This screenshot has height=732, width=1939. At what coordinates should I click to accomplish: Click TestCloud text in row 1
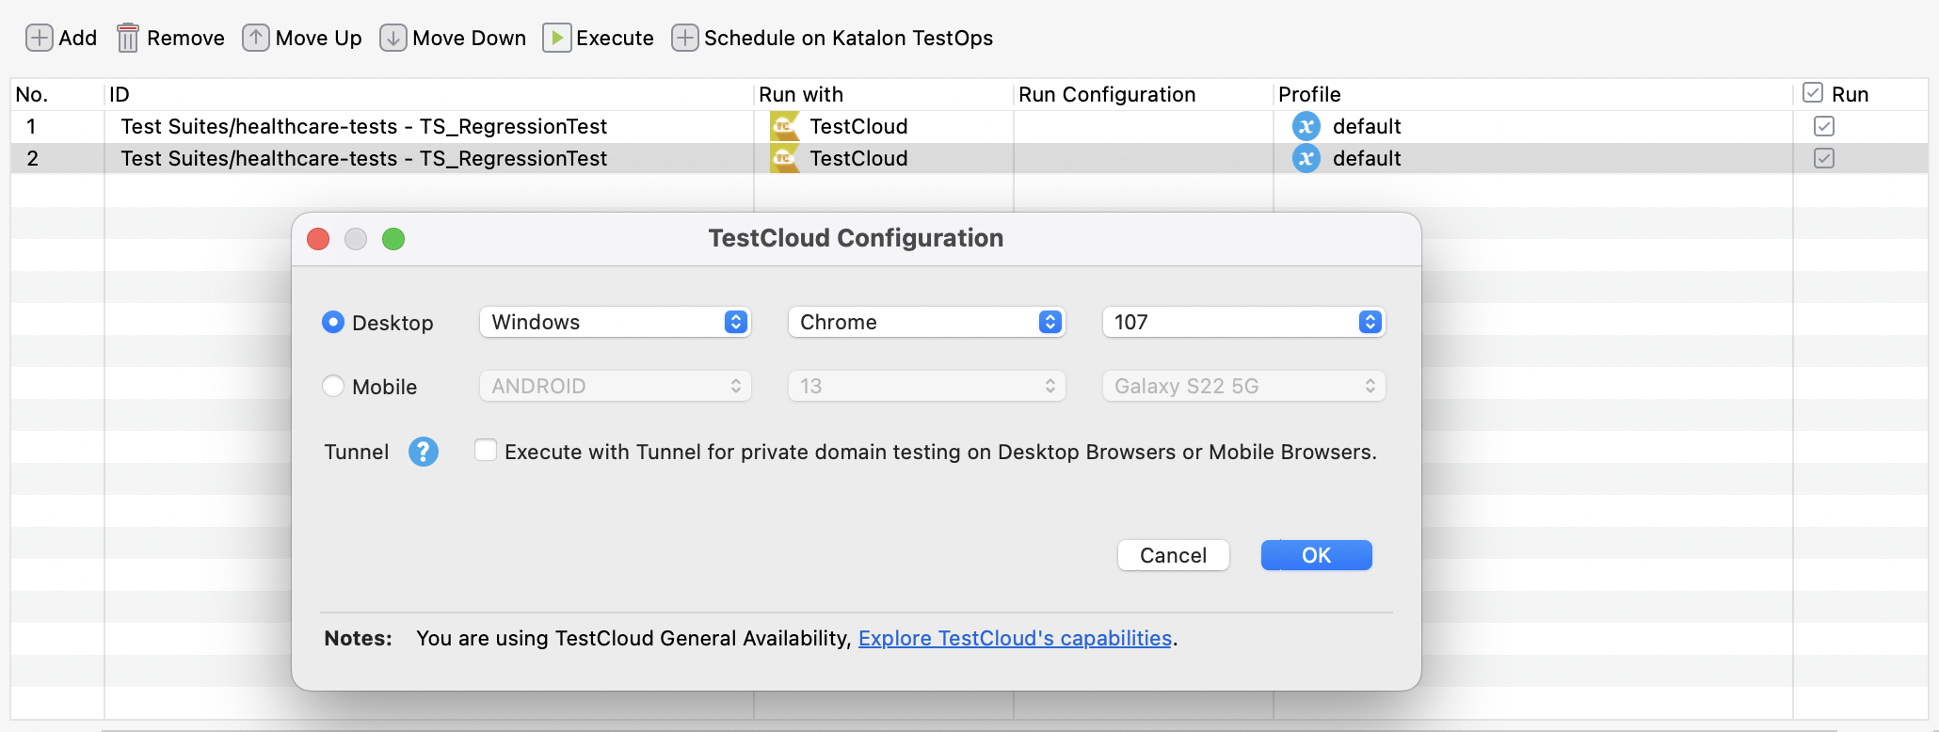coord(858,126)
